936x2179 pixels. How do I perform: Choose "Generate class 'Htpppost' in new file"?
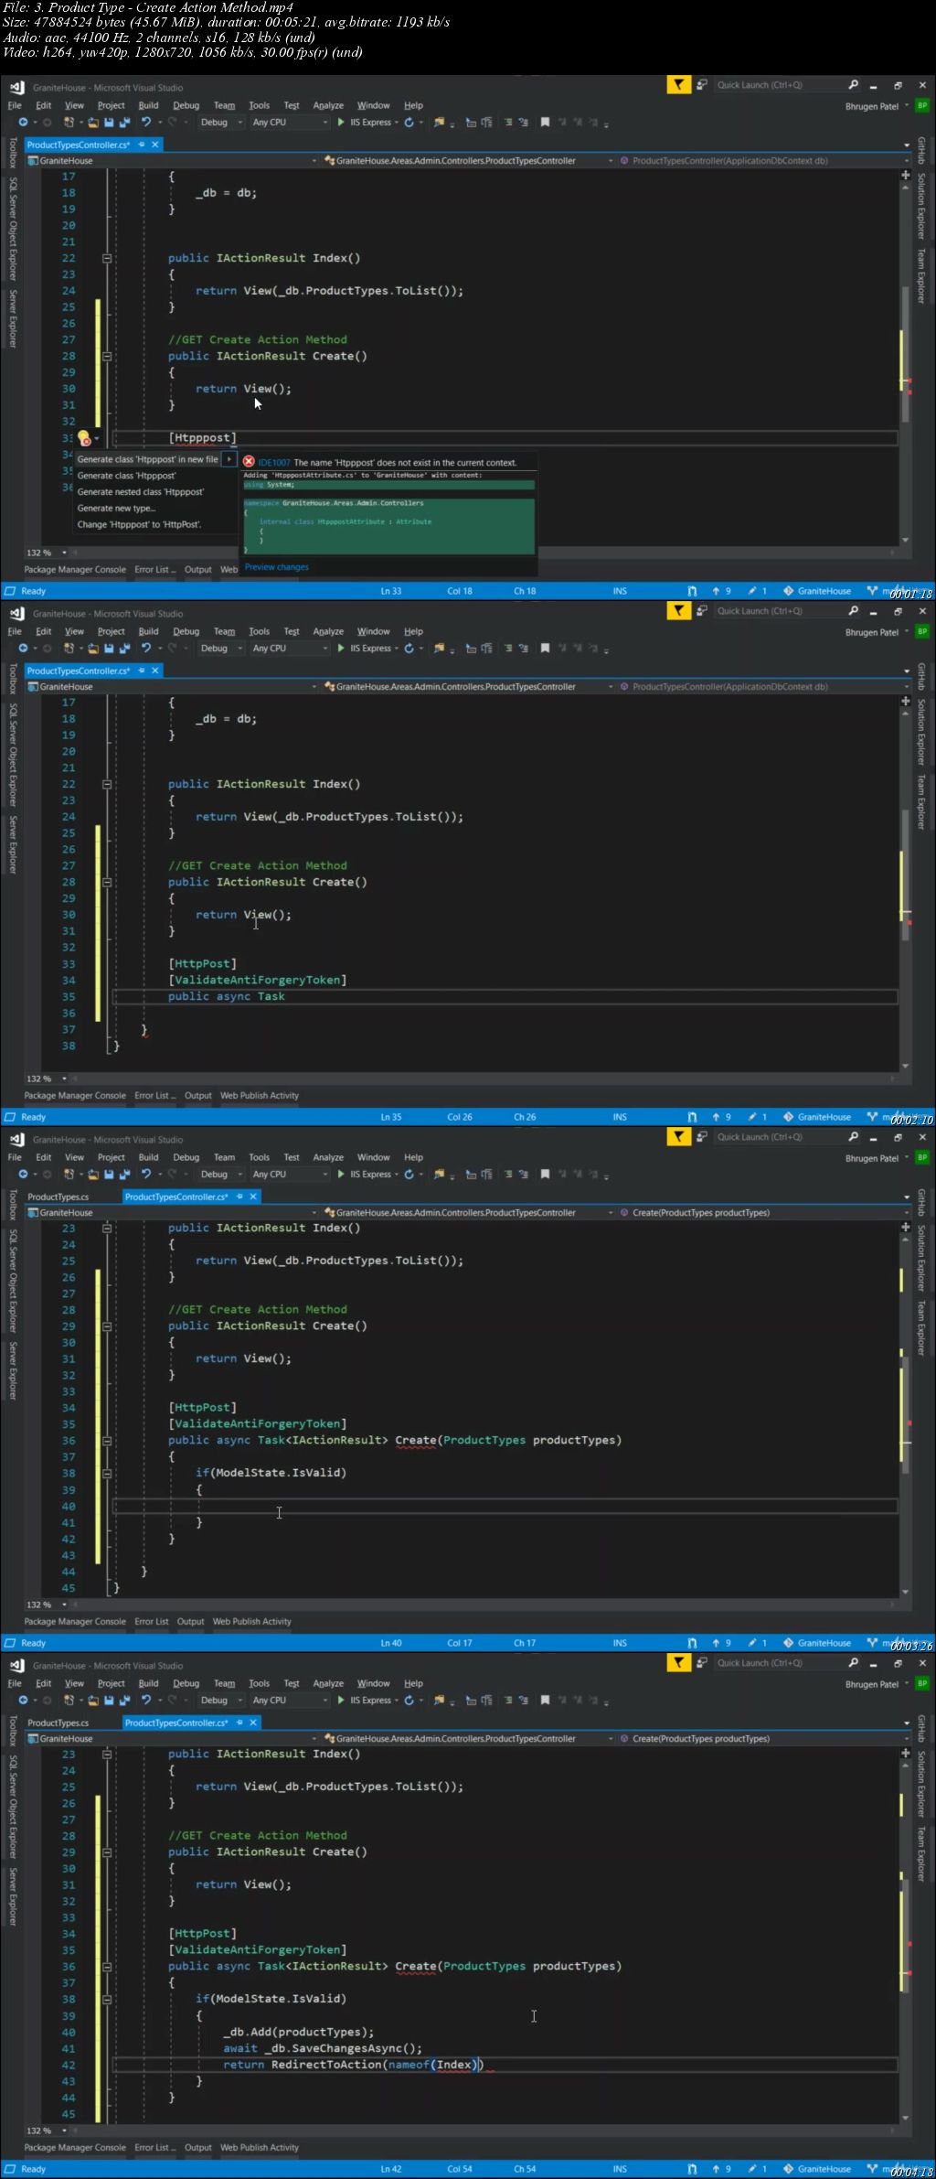coord(148,459)
